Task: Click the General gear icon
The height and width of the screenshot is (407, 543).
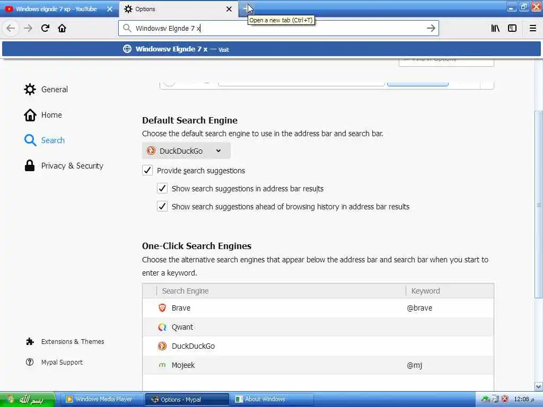Action: click(x=30, y=89)
